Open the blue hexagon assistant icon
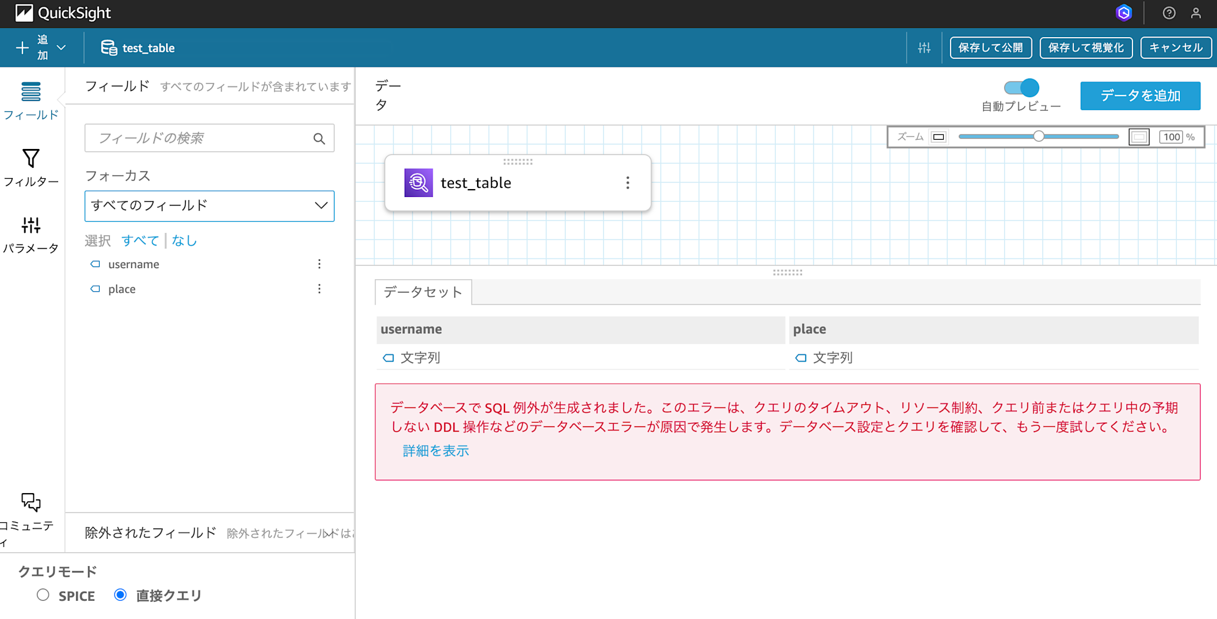The width and height of the screenshot is (1217, 619). pos(1124,13)
